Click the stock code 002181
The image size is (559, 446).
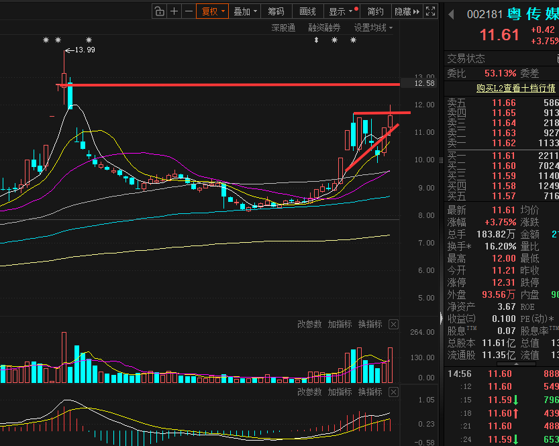(485, 14)
